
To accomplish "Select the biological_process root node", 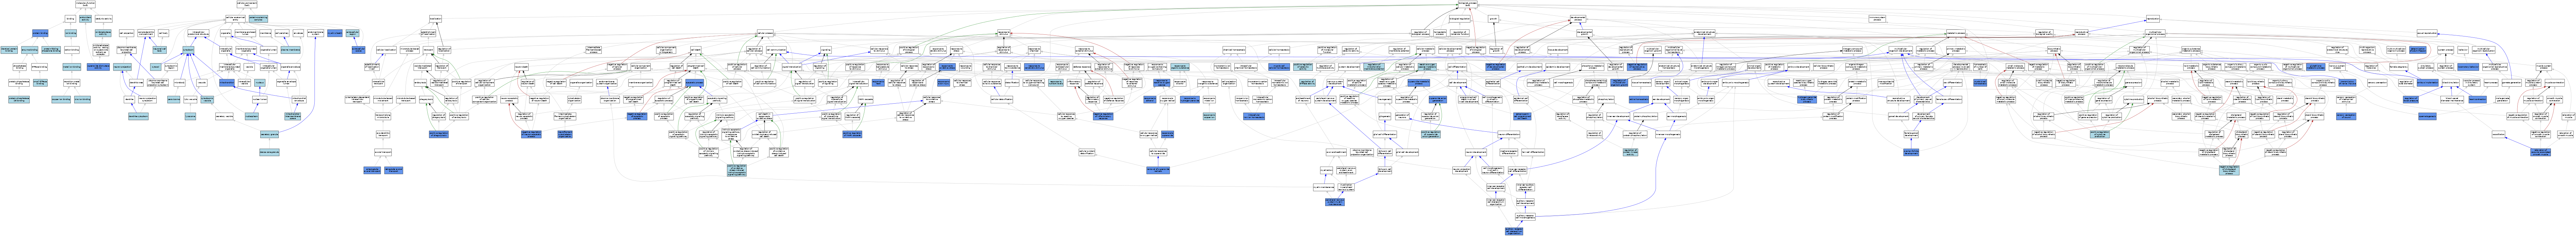I will tap(1468, 4).
